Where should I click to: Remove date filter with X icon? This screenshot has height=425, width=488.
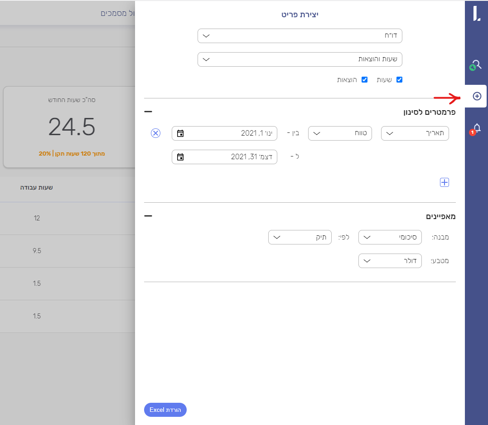pyautogui.click(x=155, y=133)
